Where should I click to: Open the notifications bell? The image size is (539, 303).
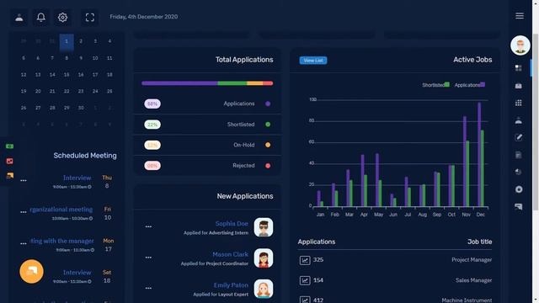click(x=41, y=17)
